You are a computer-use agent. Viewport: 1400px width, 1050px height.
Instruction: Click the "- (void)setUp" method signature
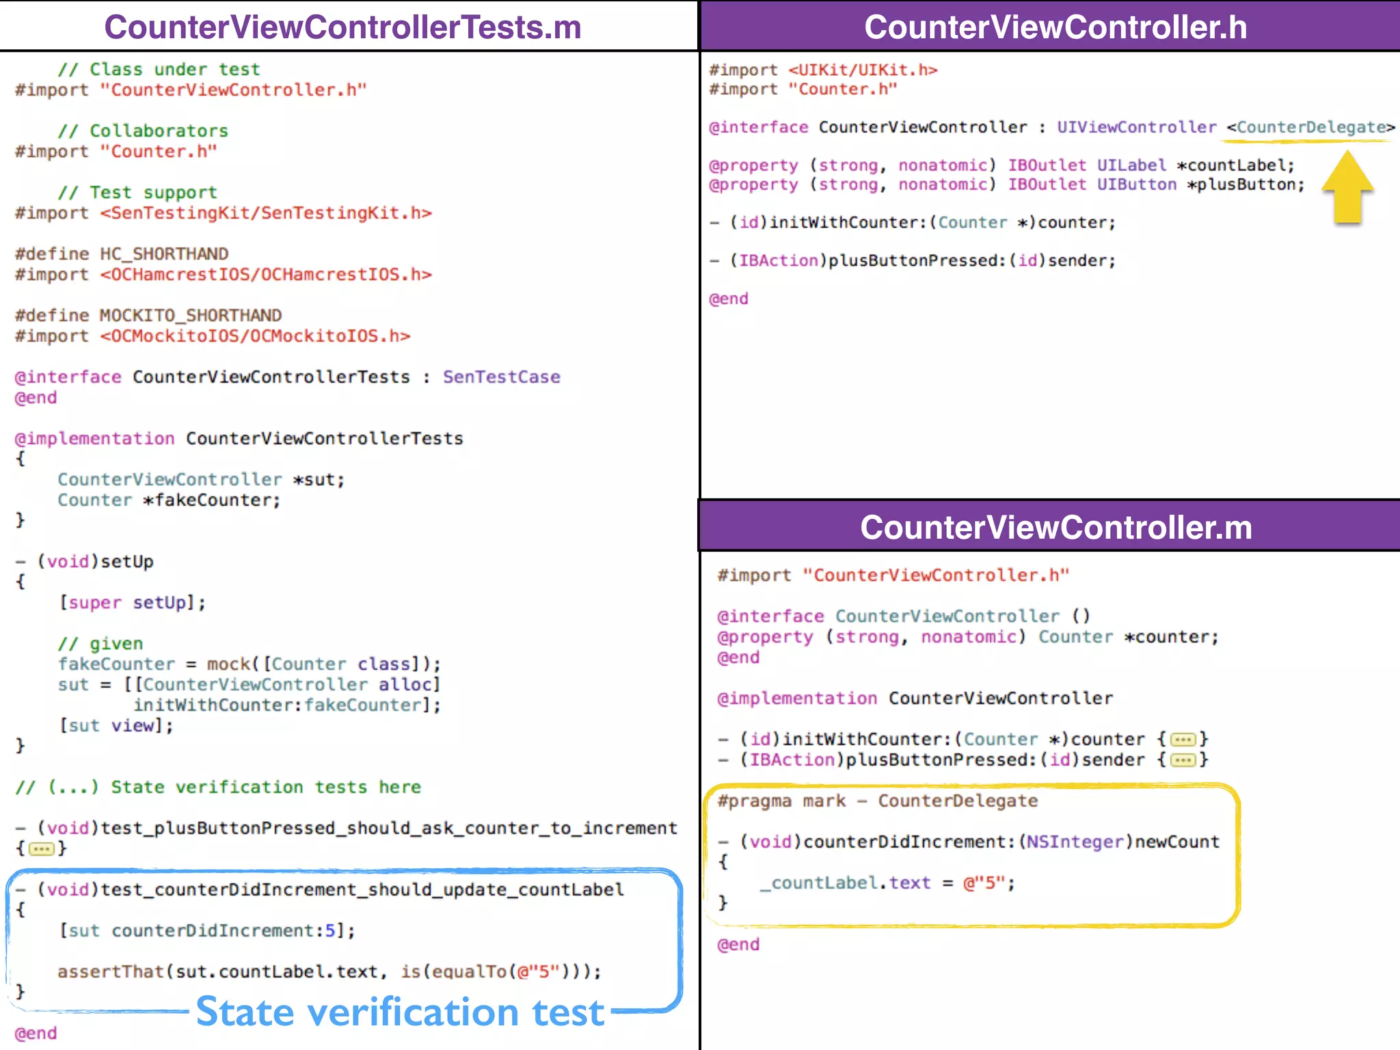click(x=85, y=562)
